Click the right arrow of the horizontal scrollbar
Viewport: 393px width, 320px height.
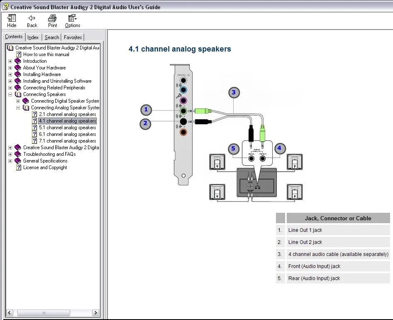coord(96,313)
